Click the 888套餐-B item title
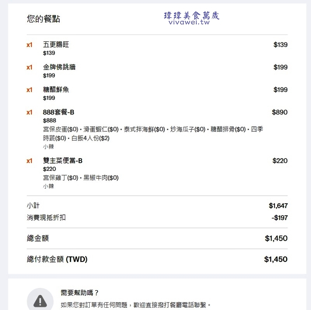The image size is (311, 310). 59,112
